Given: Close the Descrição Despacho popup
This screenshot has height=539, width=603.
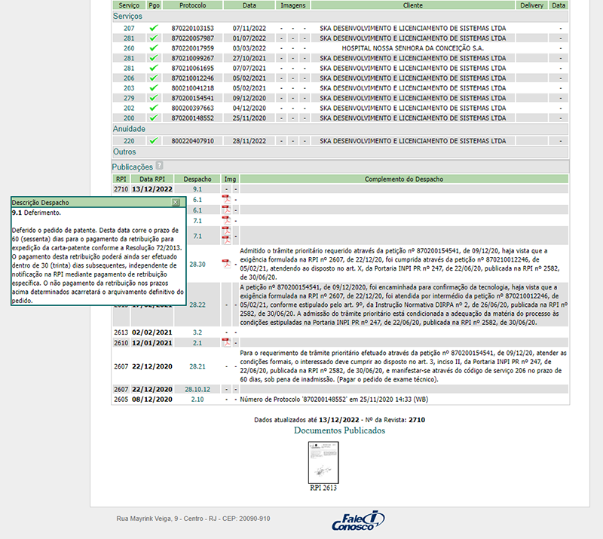Looking at the screenshot, I should 176,203.
